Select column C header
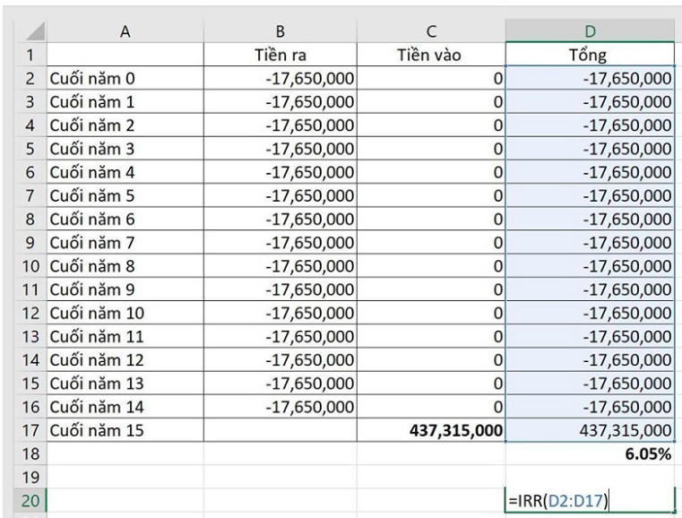The height and width of the screenshot is (518, 682). point(431,31)
